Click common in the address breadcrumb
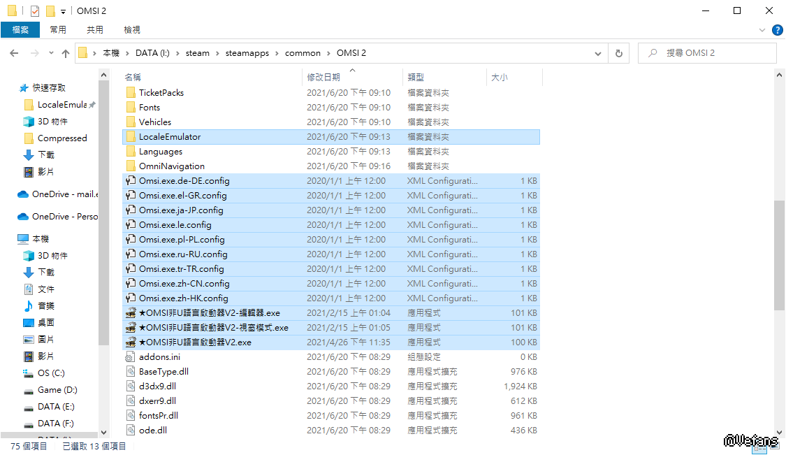Image resolution: width=786 pixels, height=455 pixels. pyautogui.click(x=303, y=53)
